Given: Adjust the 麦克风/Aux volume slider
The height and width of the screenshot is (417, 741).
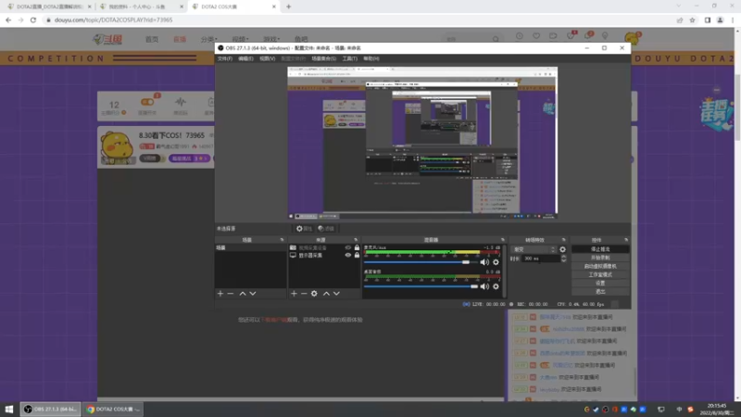Looking at the screenshot, I should point(421,262).
